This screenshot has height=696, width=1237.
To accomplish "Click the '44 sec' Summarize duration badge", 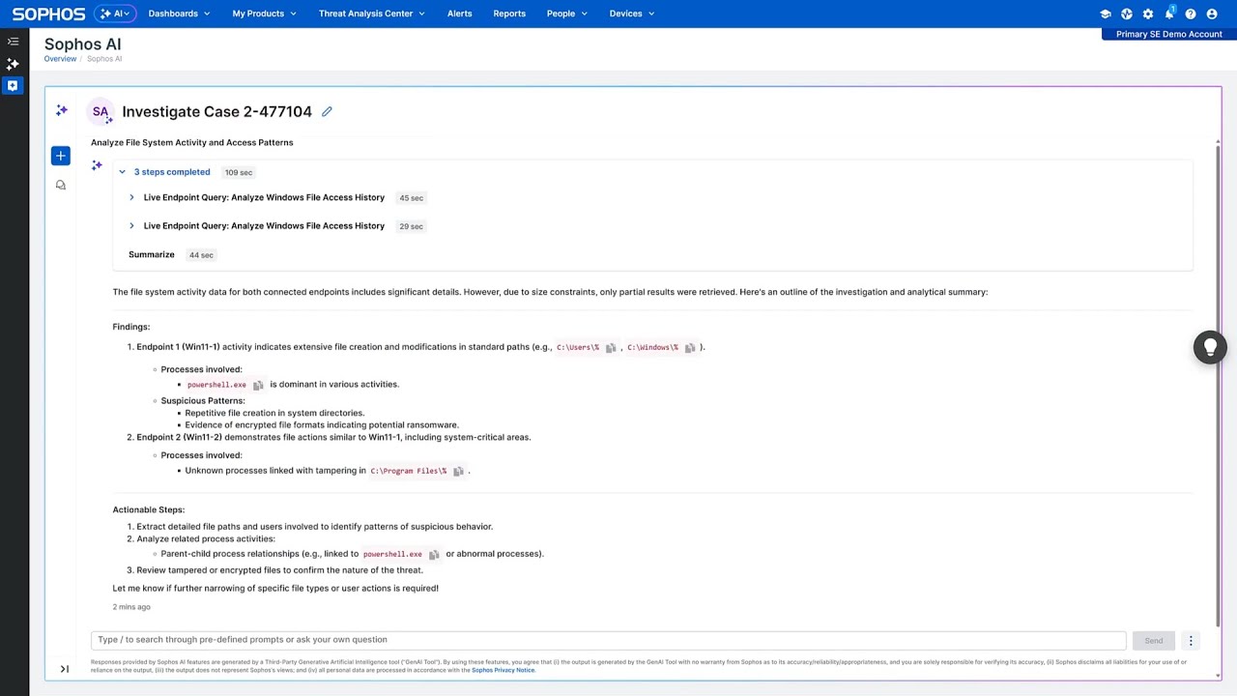I will point(201,255).
